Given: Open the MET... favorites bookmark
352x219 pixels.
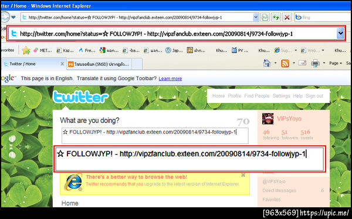Looking at the screenshot, I should coord(42,50).
